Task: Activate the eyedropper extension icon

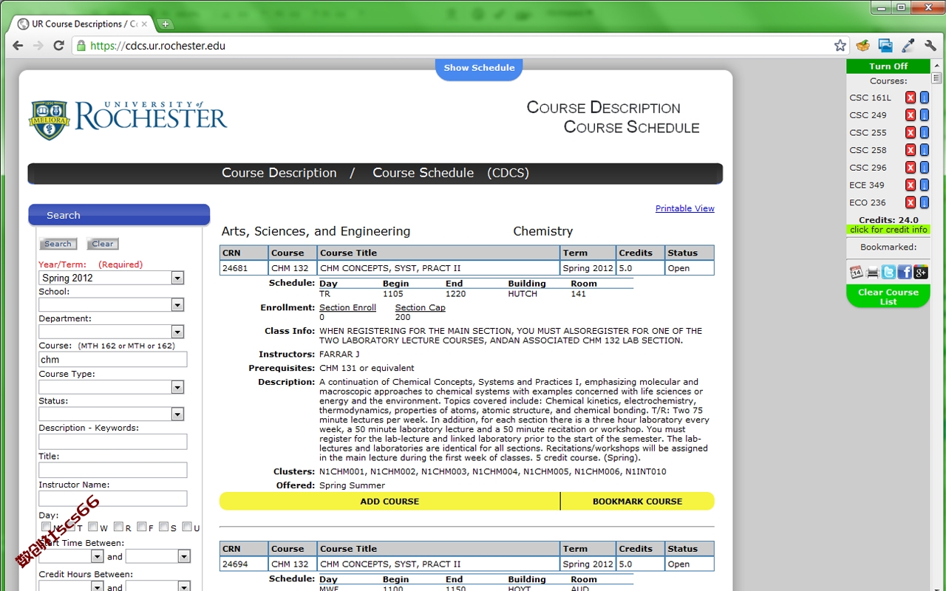Action: click(908, 46)
